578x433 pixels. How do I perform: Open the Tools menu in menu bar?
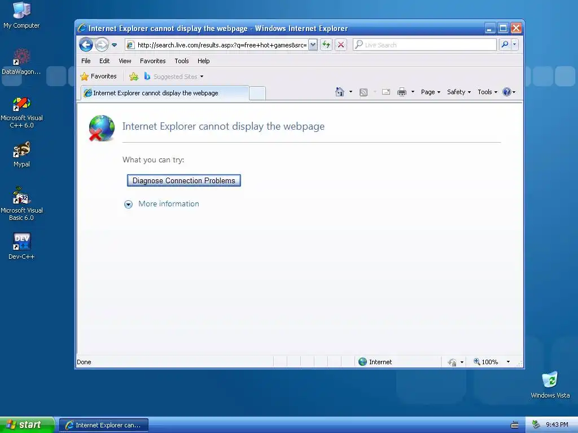tap(182, 61)
